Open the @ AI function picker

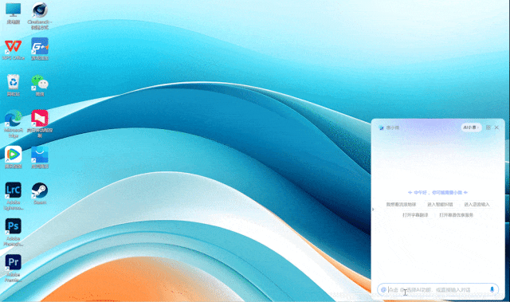coord(383,289)
